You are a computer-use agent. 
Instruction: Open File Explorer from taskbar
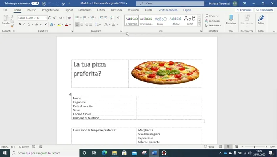114,153
